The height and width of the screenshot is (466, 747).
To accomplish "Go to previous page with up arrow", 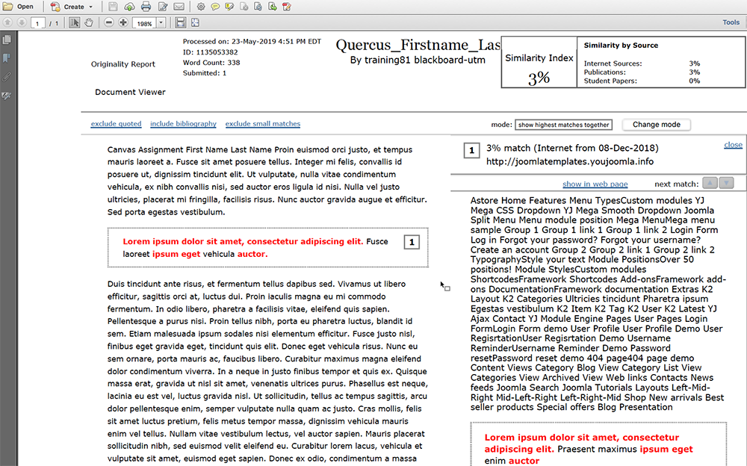I will [x=7, y=22].
